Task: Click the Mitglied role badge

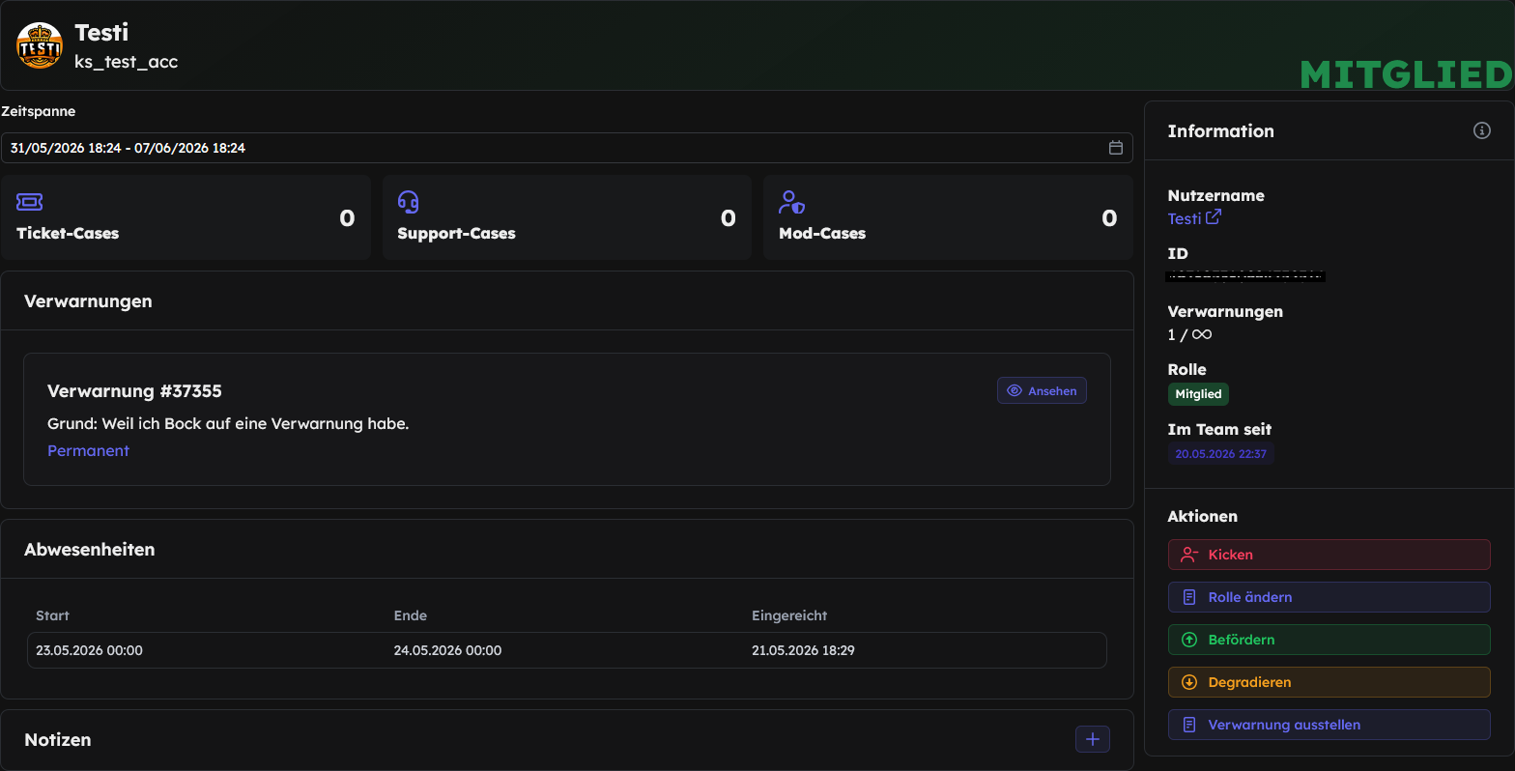Action: pyautogui.click(x=1198, y=394)
